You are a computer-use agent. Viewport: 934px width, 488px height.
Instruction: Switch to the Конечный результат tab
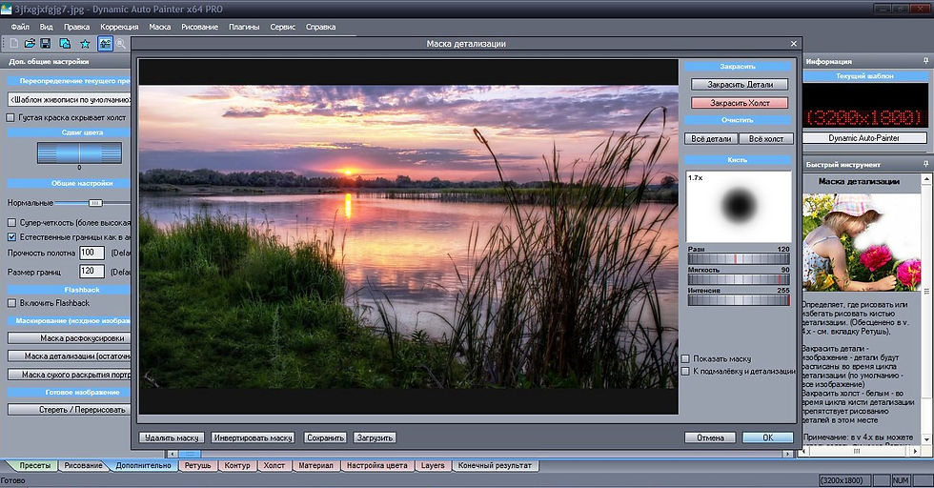point(495,465)
